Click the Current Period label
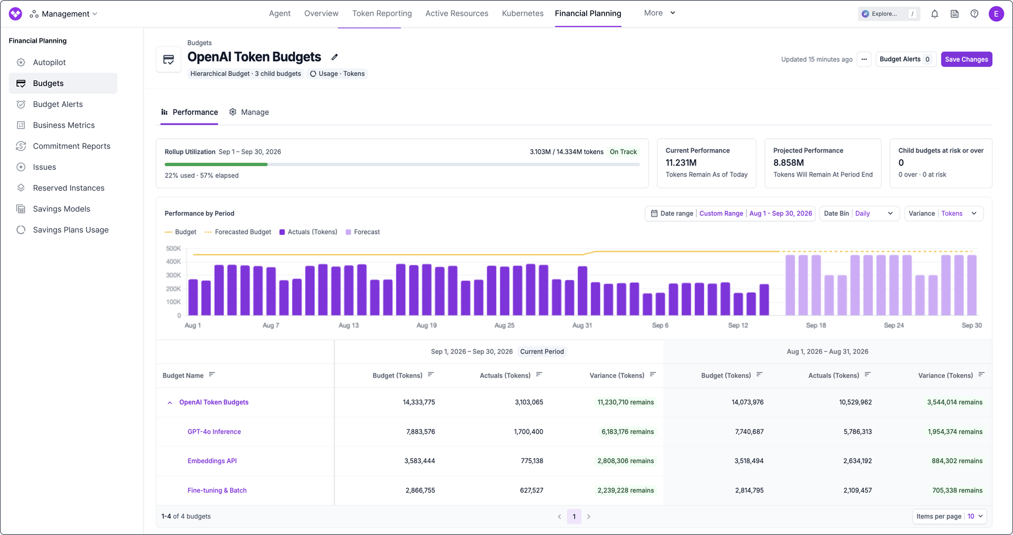The height and width of the screenshot is (535, 1013). tap(542, 351)
